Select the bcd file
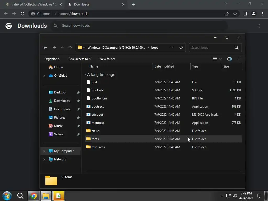This screenshot has height=201, width=268. coord(163,82)
